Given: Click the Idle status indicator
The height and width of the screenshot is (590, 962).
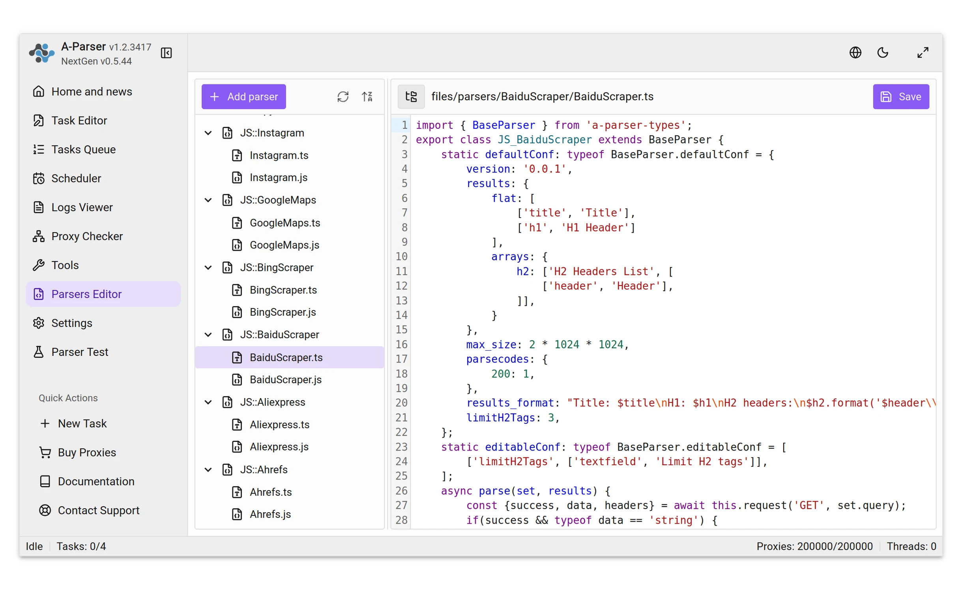Looking at the screenshot, I should coord(34,546).
